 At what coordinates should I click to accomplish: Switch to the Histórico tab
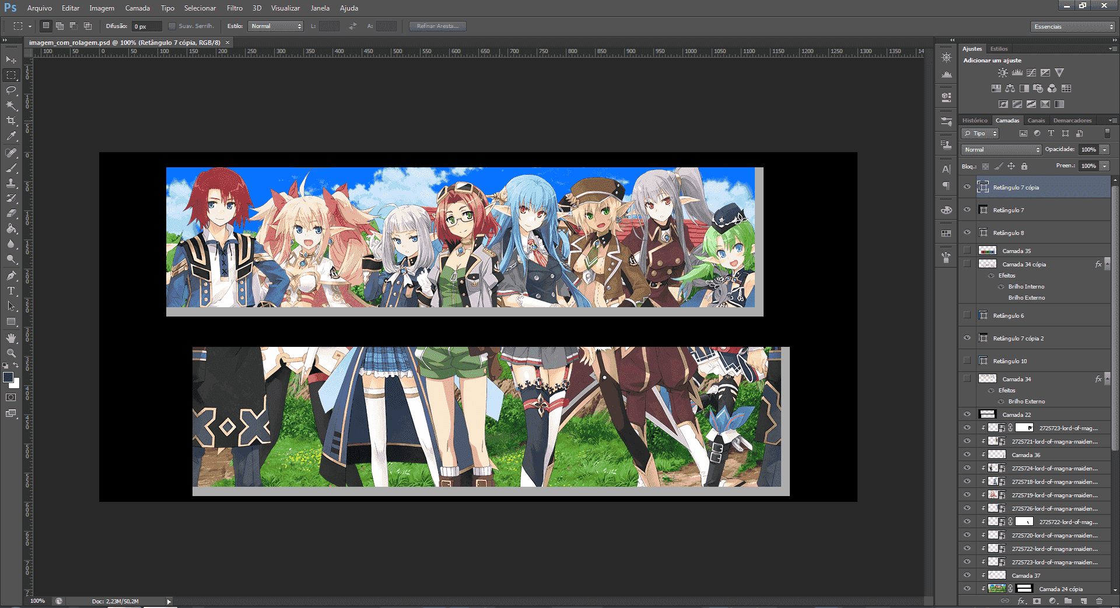click(975, 121)
